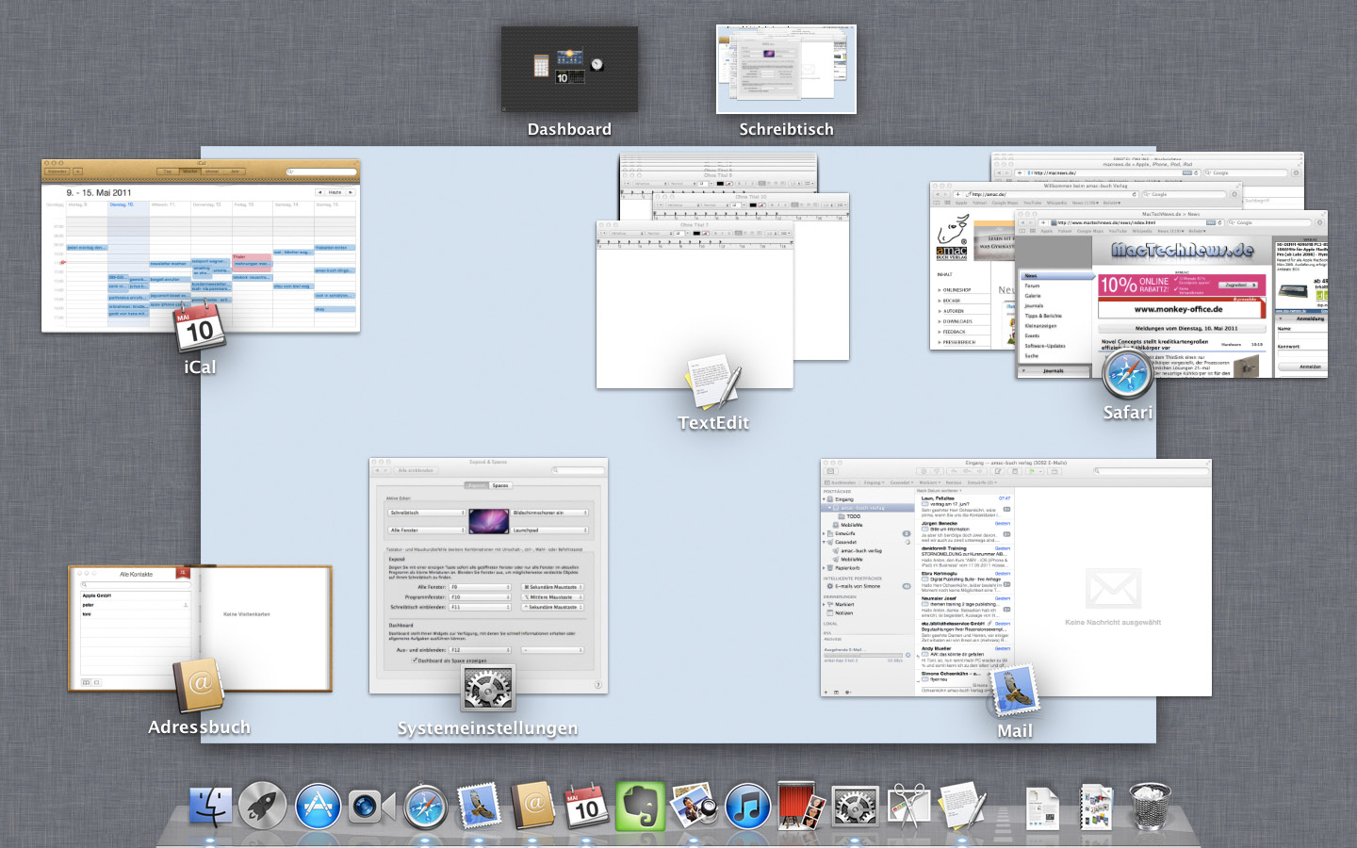The width and height of the screenshot is (1357, 848).
Task: Switch to the Schreibtisch space thumbnail
Action: coord(786,70)
